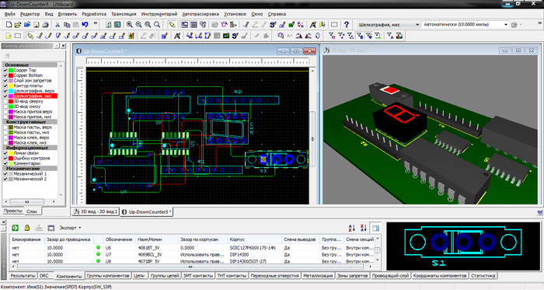This screenshot has height=290, width=544.
Task: Enable the 3D-вид сверху layer checkbox
Action: [5, 101]
